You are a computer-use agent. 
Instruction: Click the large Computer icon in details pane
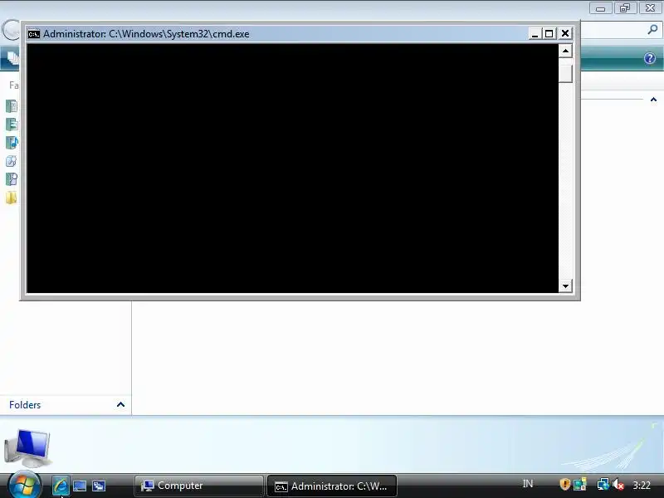coord(28,447)
